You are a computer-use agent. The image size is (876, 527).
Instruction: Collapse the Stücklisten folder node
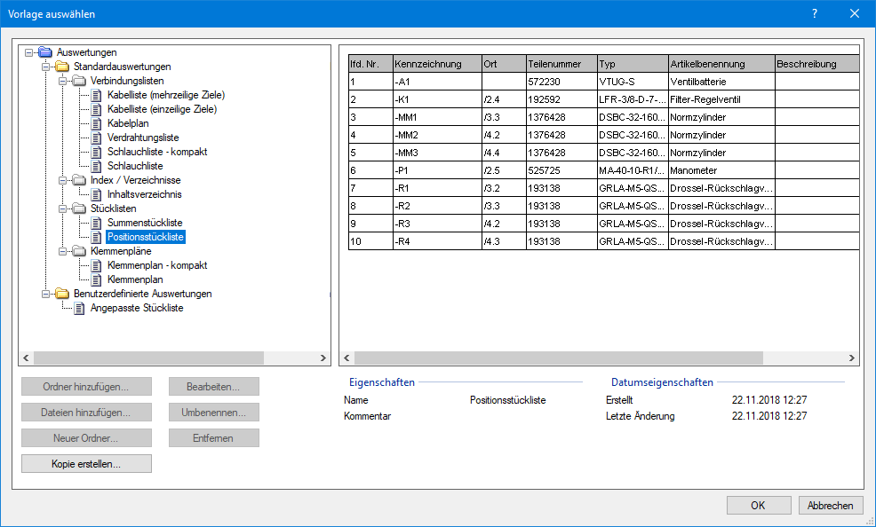pyautogui.click(x=63, y=208)
